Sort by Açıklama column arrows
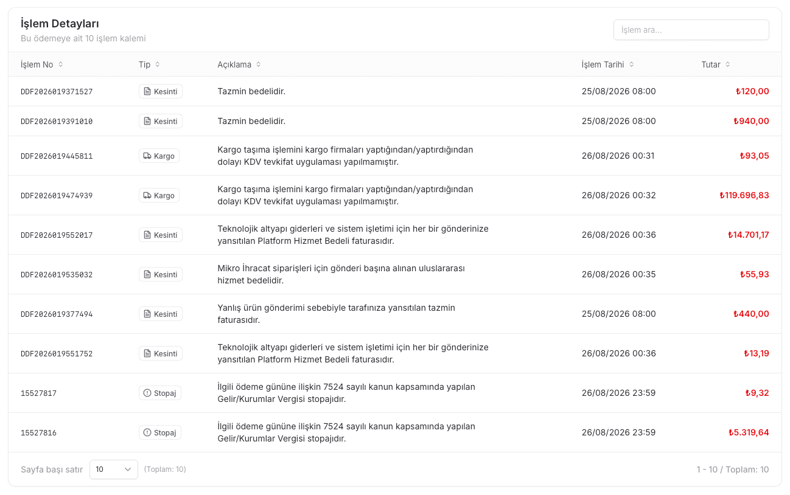Screen dimensions: 790x495 pyautogui.click(x=258, y=64)
